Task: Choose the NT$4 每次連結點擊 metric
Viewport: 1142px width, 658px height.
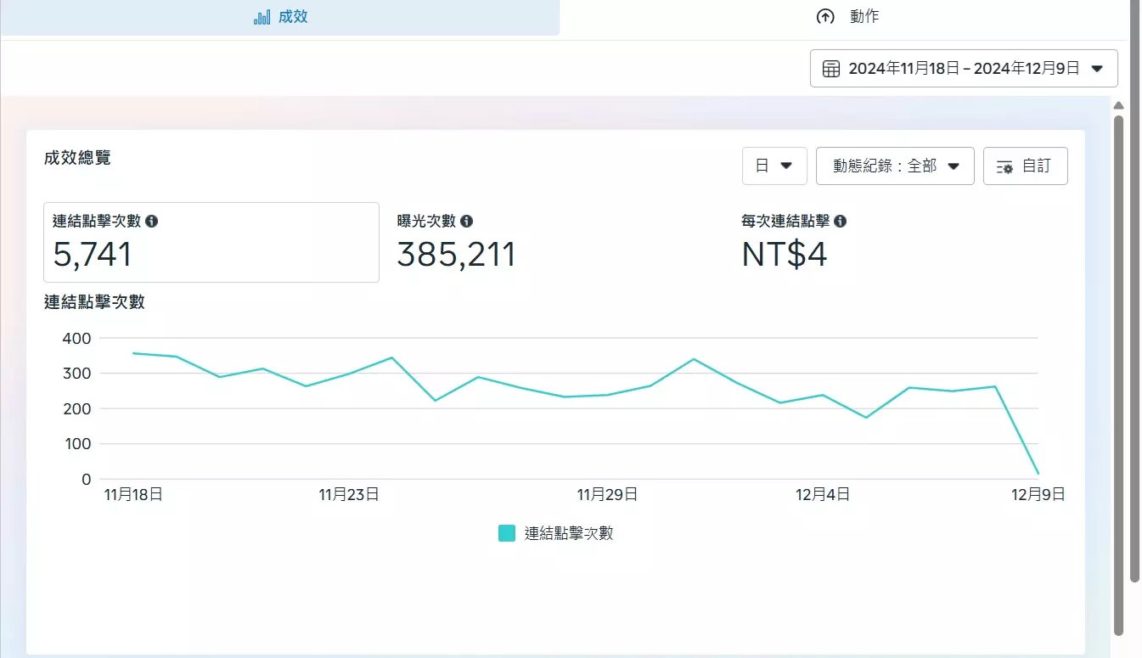Action: click(785, 254)
